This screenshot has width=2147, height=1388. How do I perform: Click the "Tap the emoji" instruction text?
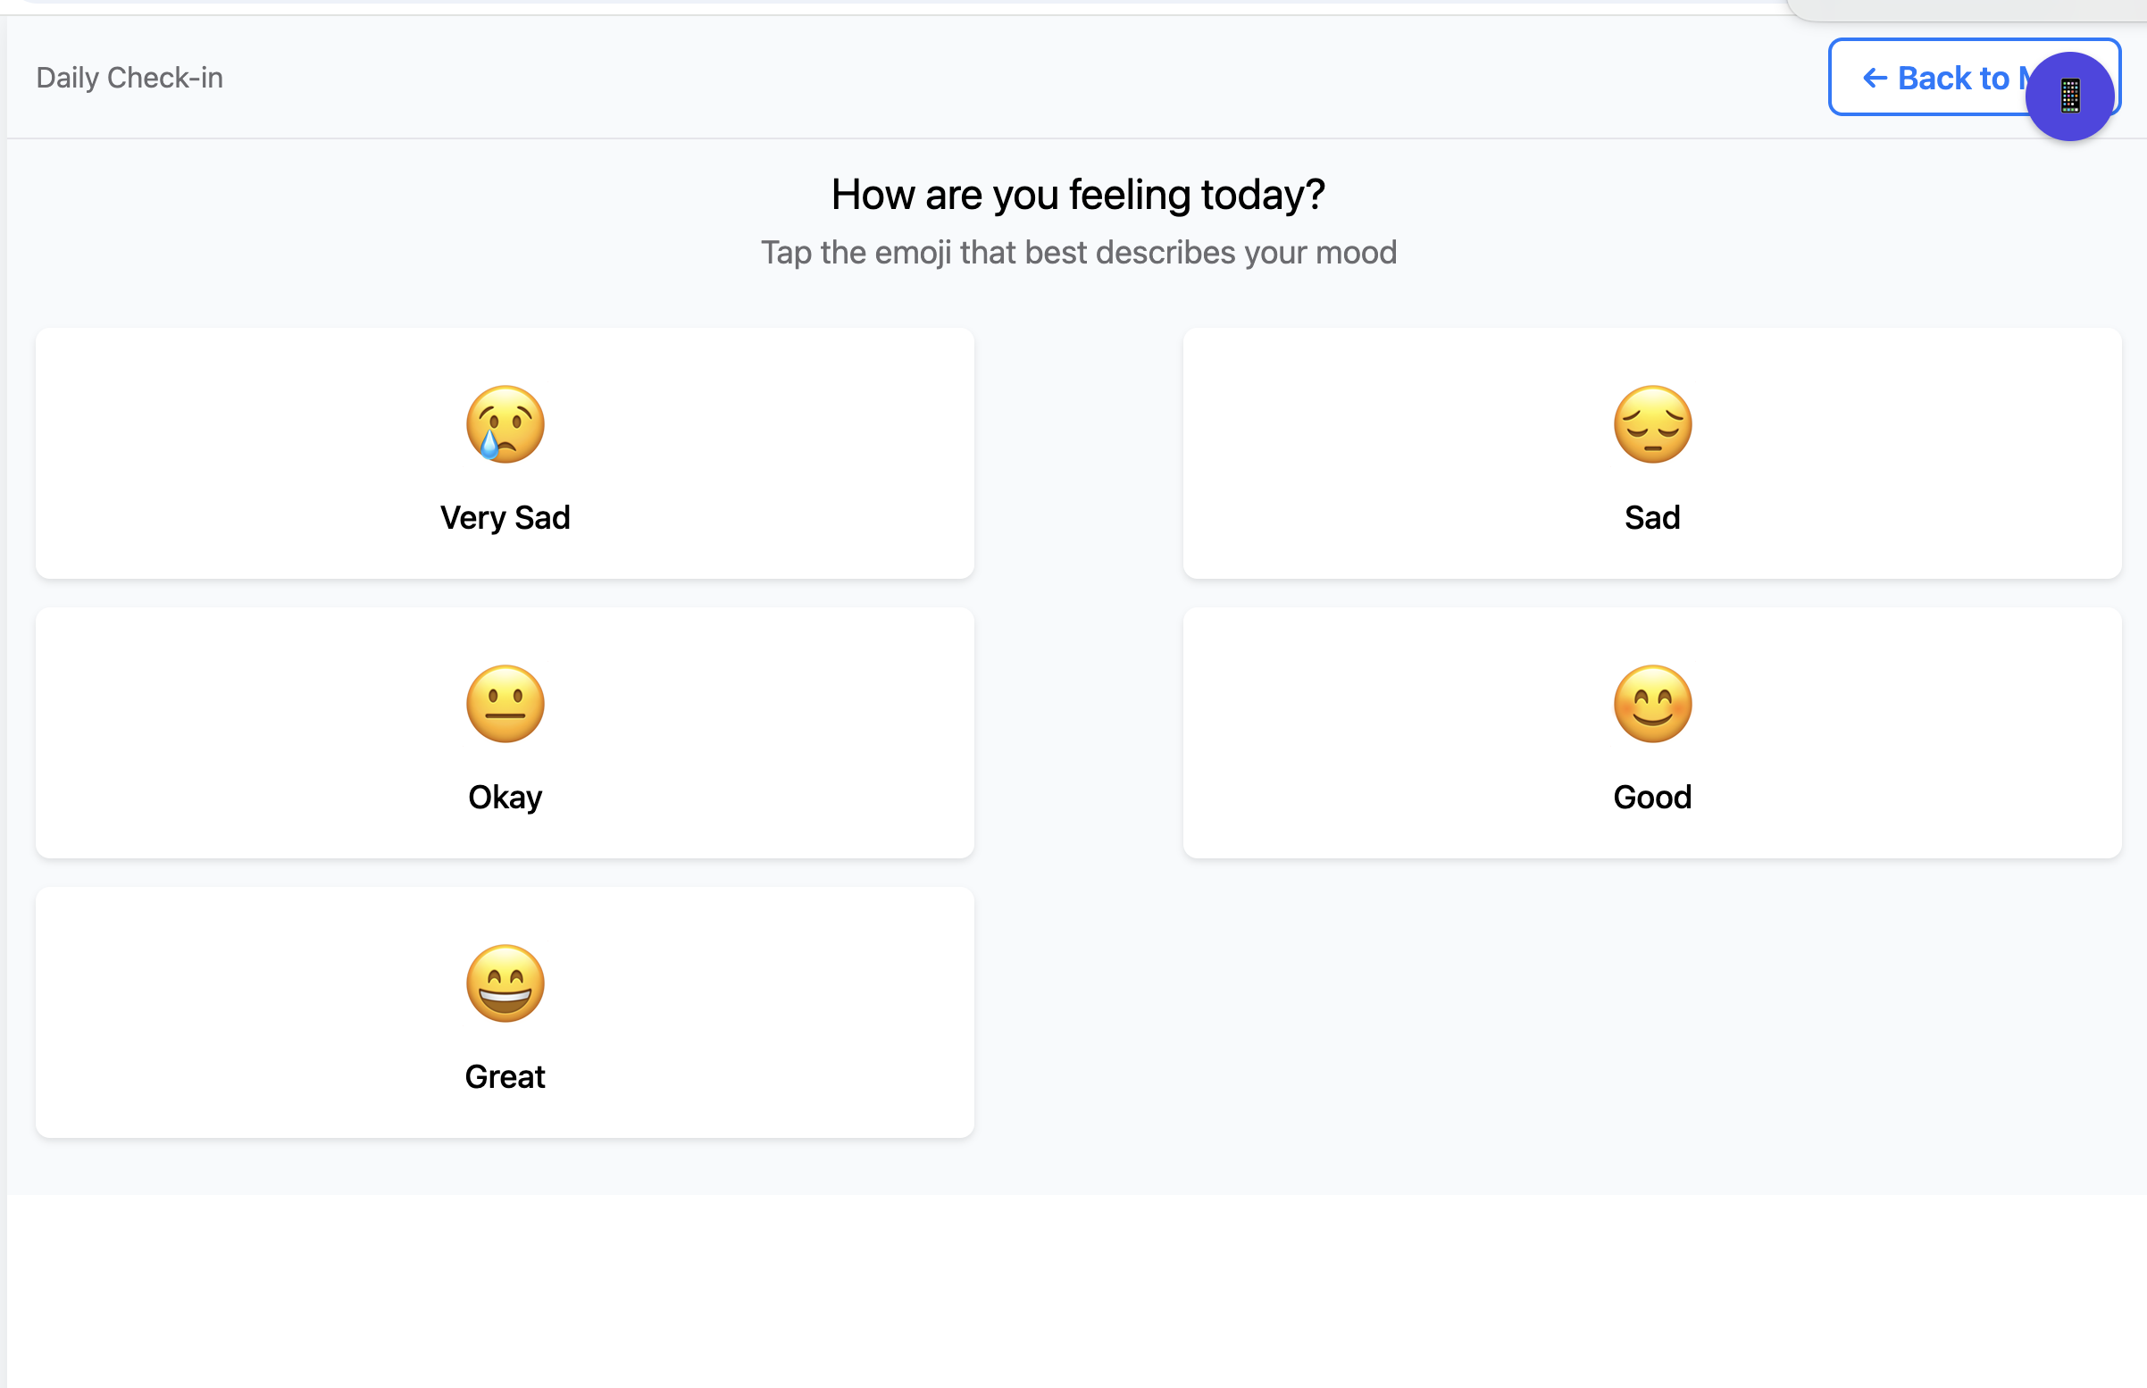click(x=1079, y=254)
